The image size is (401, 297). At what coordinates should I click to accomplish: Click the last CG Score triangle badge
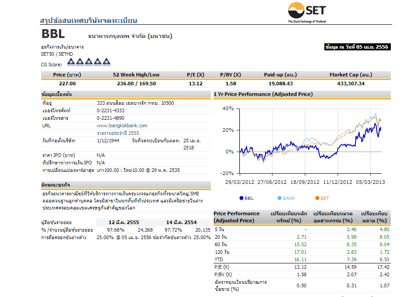[106, 62]
